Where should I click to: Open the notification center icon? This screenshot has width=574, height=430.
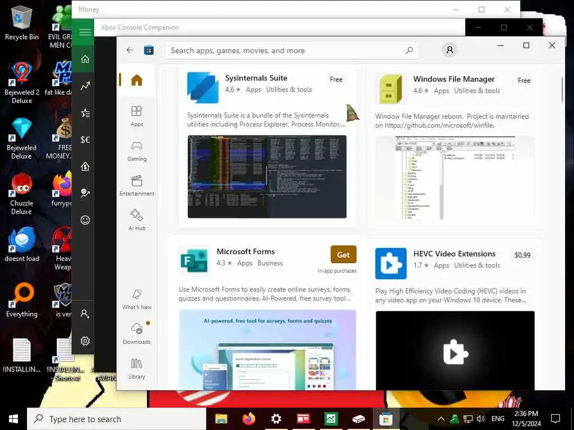pos(556,419)
